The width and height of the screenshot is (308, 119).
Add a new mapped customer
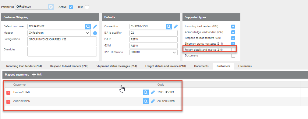coord(37,75)
